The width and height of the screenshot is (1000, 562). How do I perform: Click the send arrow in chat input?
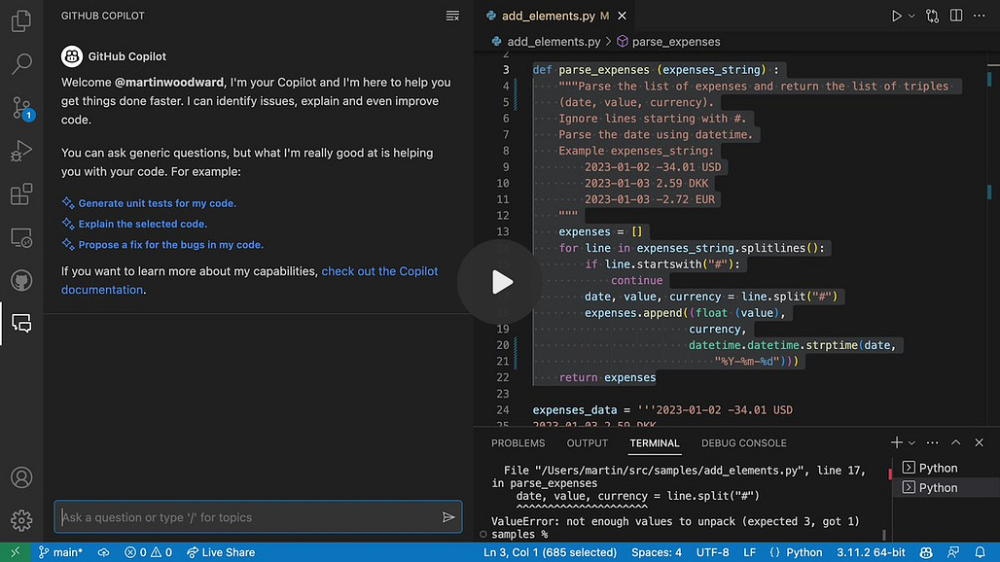tap(448, 516)
